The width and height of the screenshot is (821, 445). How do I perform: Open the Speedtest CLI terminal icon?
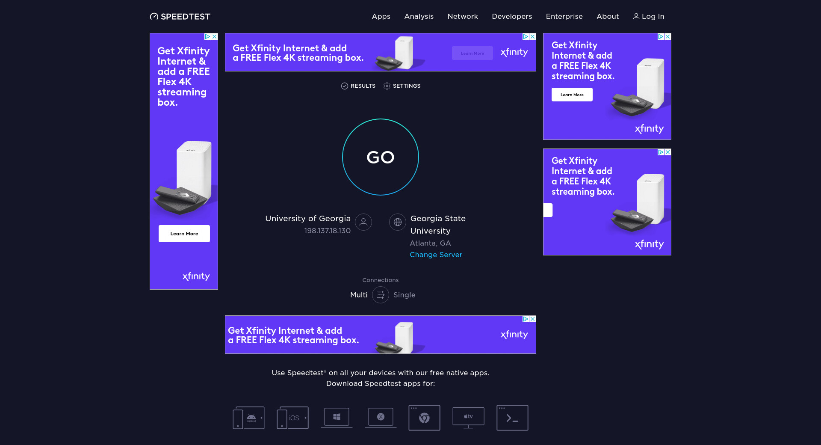(x=512, y=418)
